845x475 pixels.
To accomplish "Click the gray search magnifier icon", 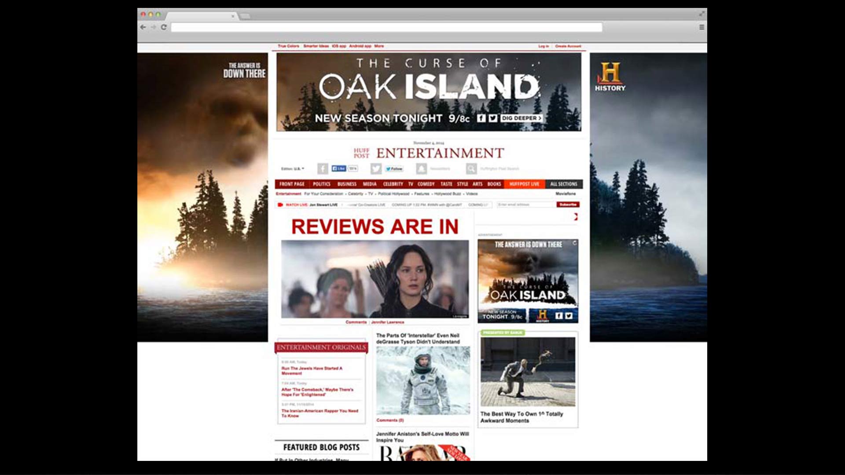I will click(471, 168).
